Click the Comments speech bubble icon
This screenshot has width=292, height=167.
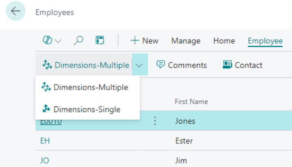[160, 64]
